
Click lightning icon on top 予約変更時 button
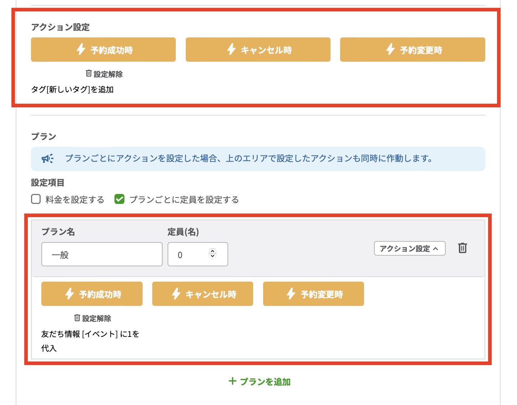[x=390, y=49]
